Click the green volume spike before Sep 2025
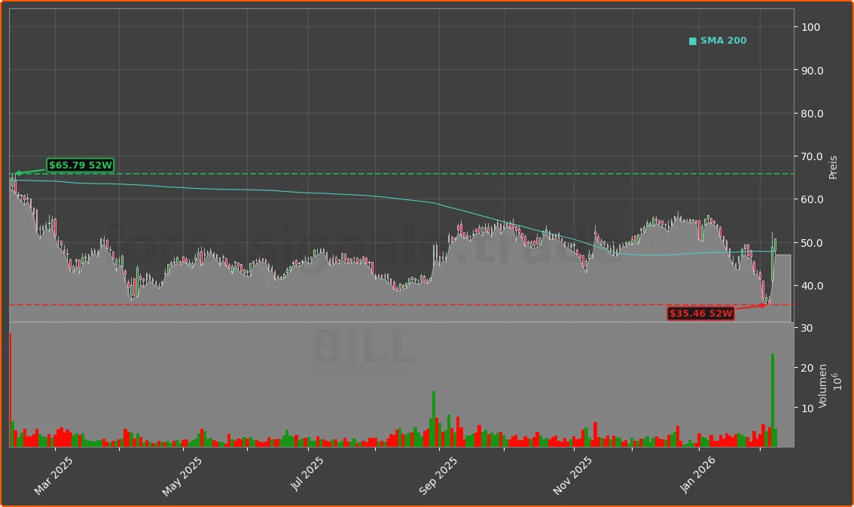 pyautogui.click(x=434, y=417)
